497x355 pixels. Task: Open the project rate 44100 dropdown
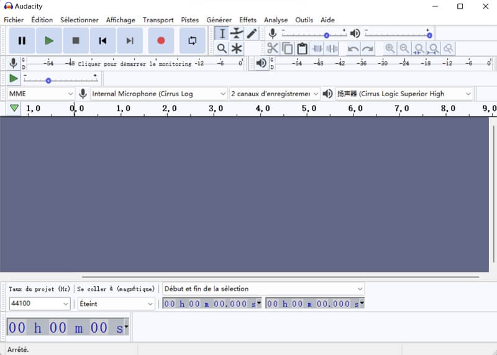point(40,303)
